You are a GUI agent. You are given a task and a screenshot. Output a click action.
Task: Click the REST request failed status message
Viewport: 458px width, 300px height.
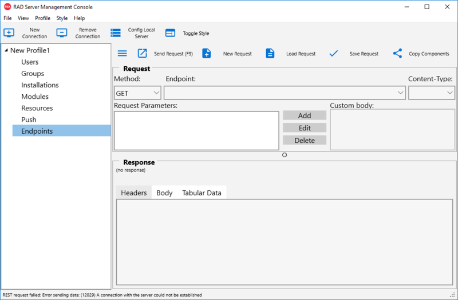(102, 295)
